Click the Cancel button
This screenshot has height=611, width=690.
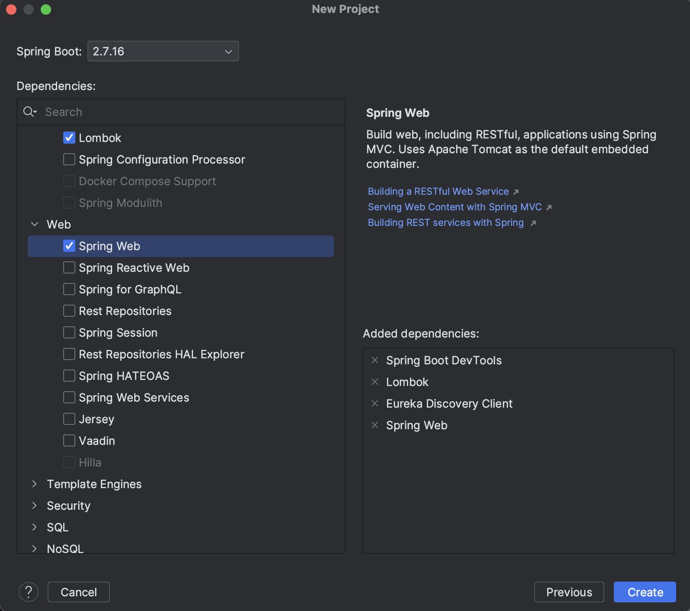(79, 592)
